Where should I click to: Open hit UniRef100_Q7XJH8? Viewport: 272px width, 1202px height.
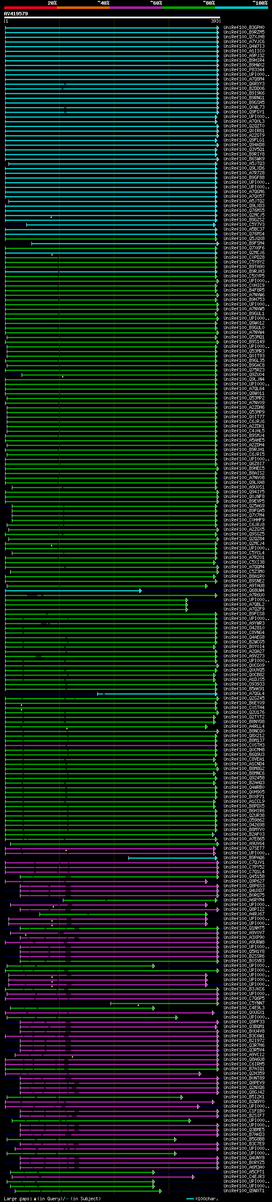tap(244, 37)
